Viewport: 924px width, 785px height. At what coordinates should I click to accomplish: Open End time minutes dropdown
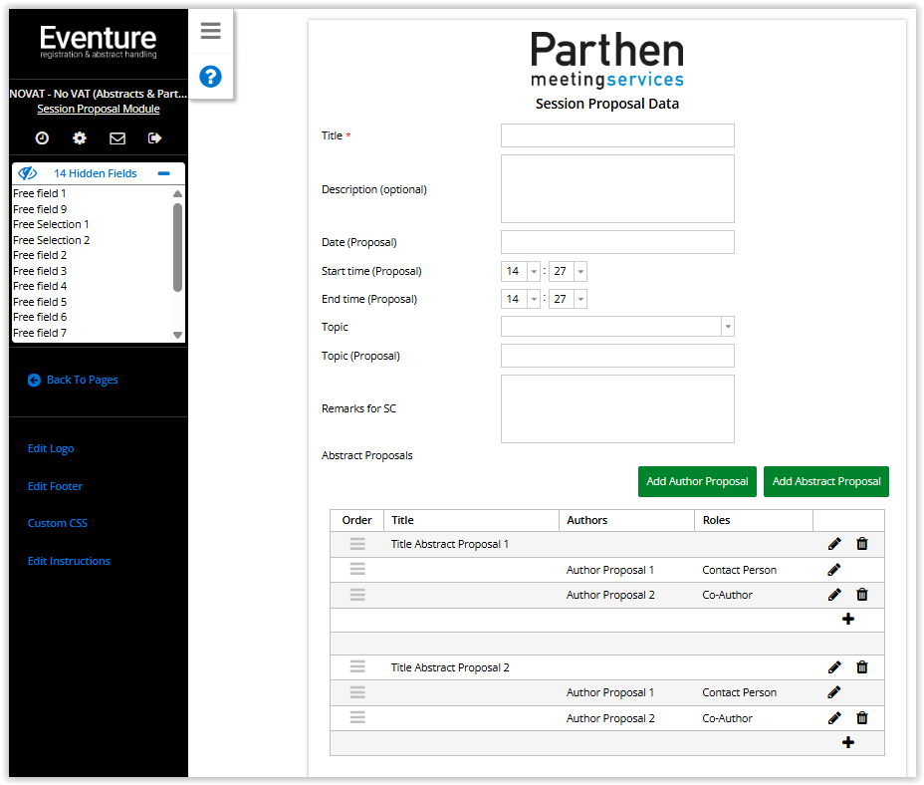tap(579, 300)
